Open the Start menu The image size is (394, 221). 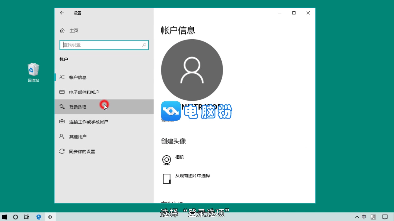pos(4,217)
